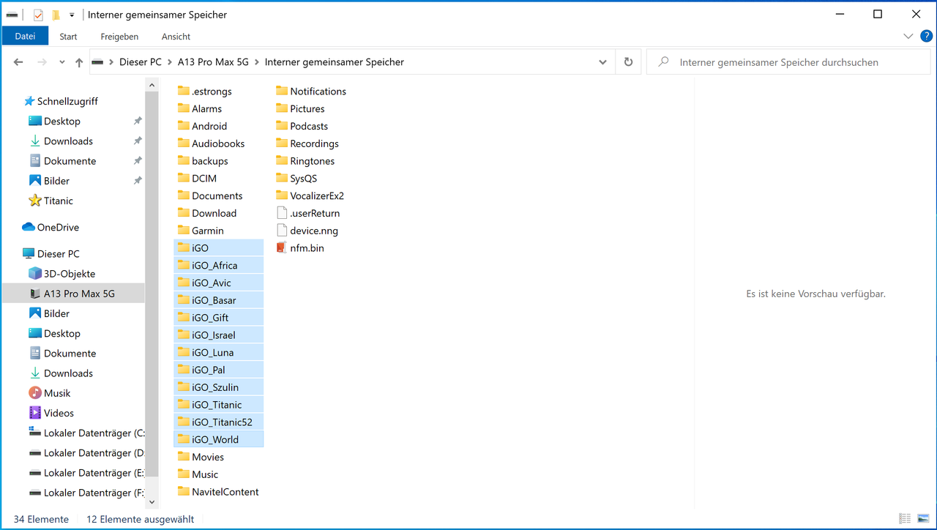This screenshot has width=937, height=530.
Task: Click the search box for Interner gemeinsamer Speicher
Action: click(x=788, y=62)
